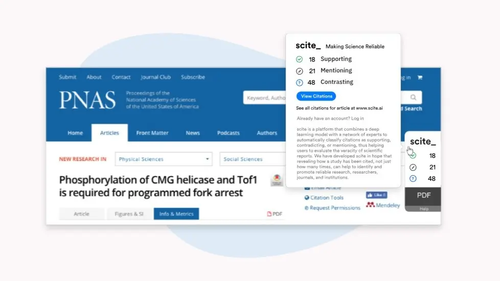Open the Physical Sciences dropdown
500x281 pixels.
click(x=164, y=159)
